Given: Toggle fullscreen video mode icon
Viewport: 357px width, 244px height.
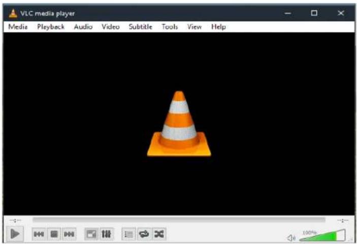Looking at the screenshot, I should (x=91, y=234).
